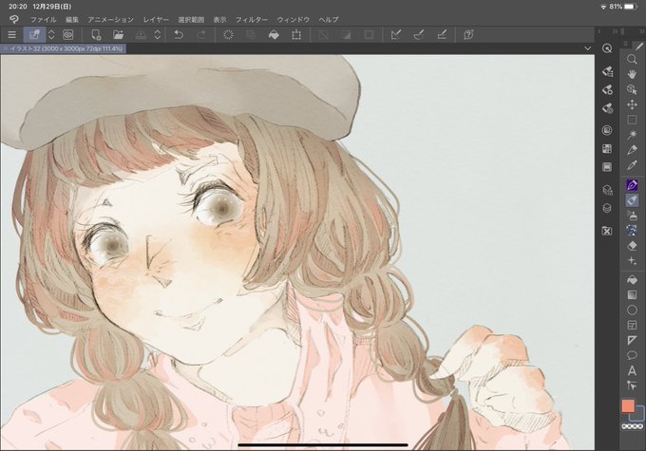Expand the palette dock with the double chevron
The image size is (646, 451).
click(615, 31)
